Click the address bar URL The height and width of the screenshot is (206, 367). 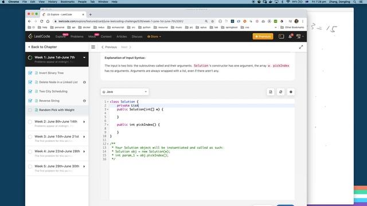click(x=121, y=21)
